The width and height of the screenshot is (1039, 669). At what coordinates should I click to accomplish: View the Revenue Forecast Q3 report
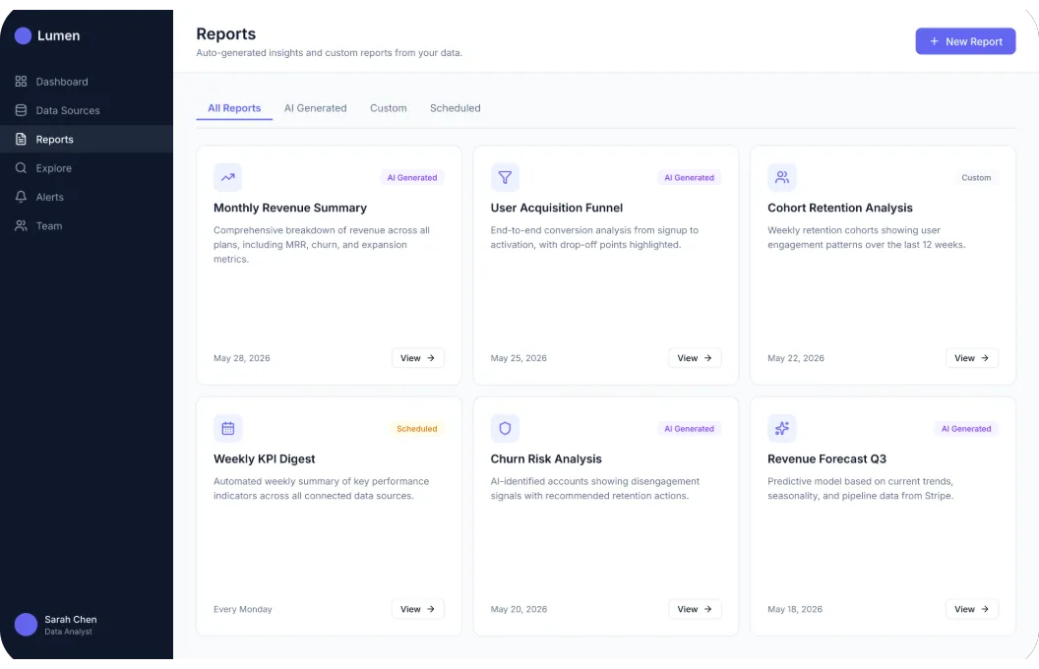(971, 609)
